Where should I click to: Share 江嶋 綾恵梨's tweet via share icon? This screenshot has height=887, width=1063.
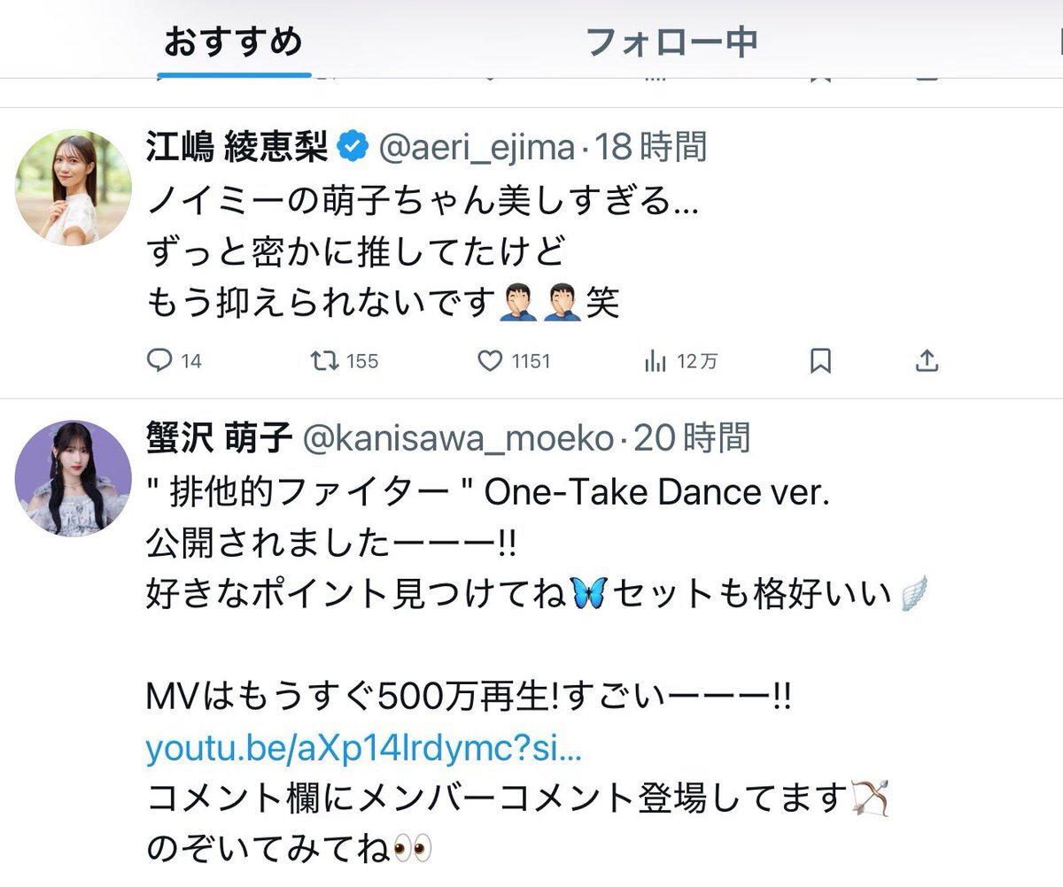926,360
